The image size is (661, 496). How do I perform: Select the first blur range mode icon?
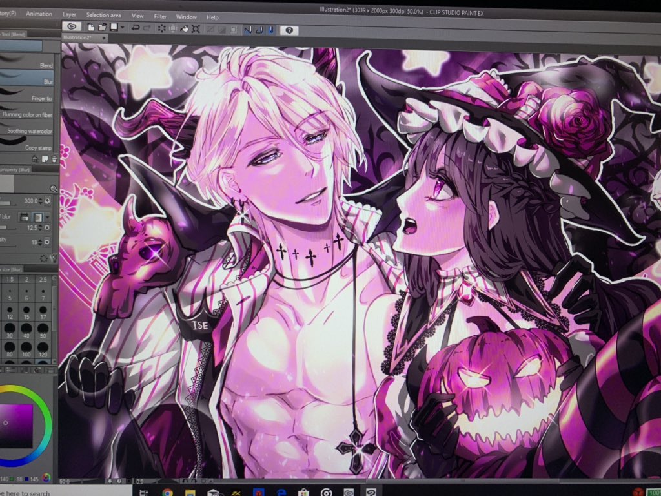[25, 217]
